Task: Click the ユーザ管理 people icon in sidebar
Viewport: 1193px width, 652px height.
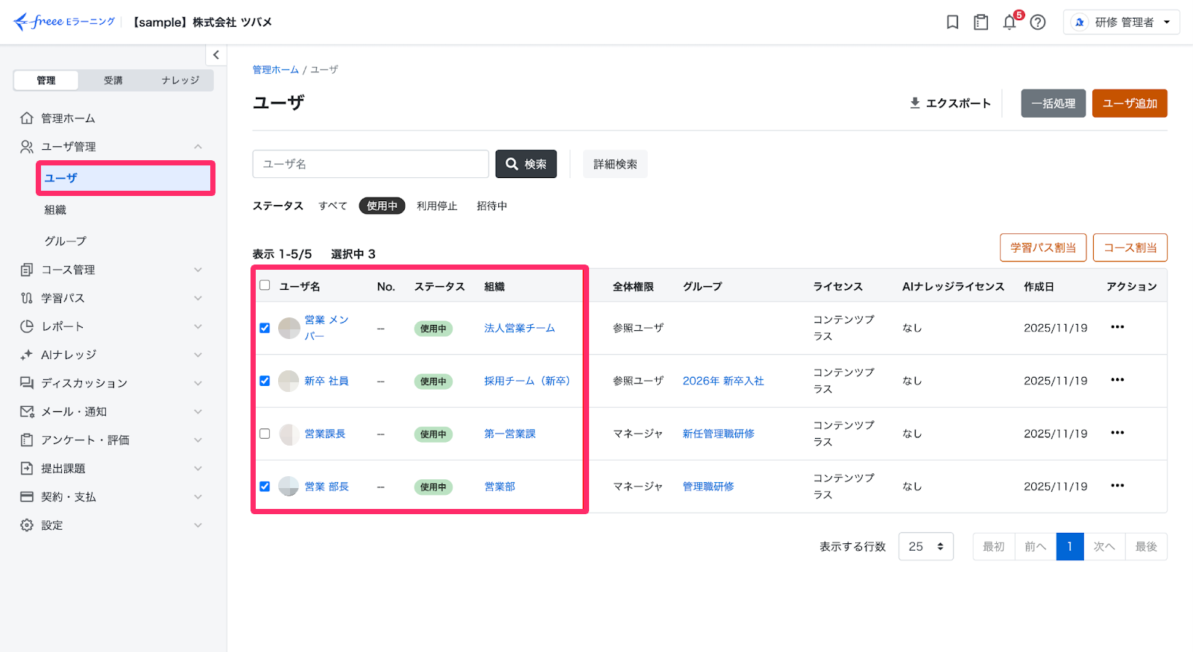Action: 27,146
